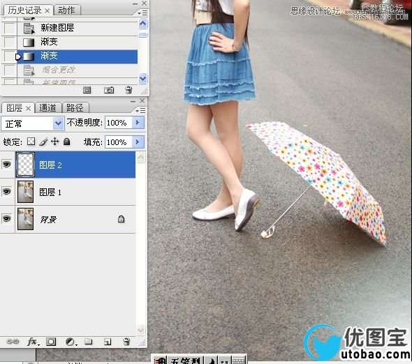Viewport: 412px width, 364px height.
Task: Select the 背景 layer name
Action: click(48, 220)
